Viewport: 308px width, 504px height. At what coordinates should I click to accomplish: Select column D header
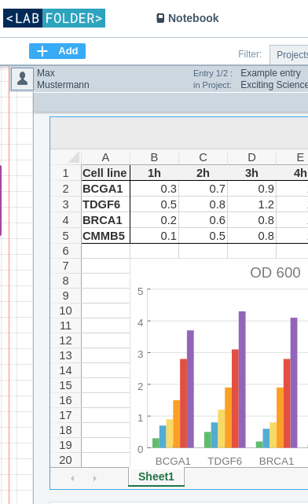pos(251,157)
